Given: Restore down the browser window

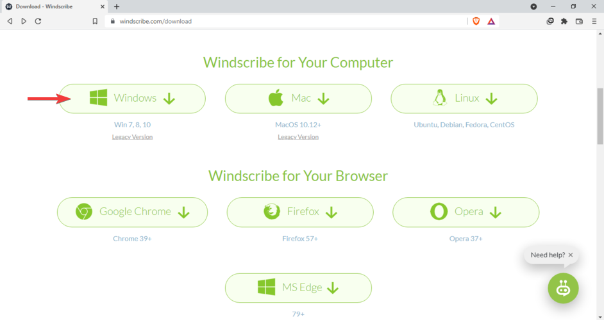Looking at the screenshot, I should tap(574, 6).
